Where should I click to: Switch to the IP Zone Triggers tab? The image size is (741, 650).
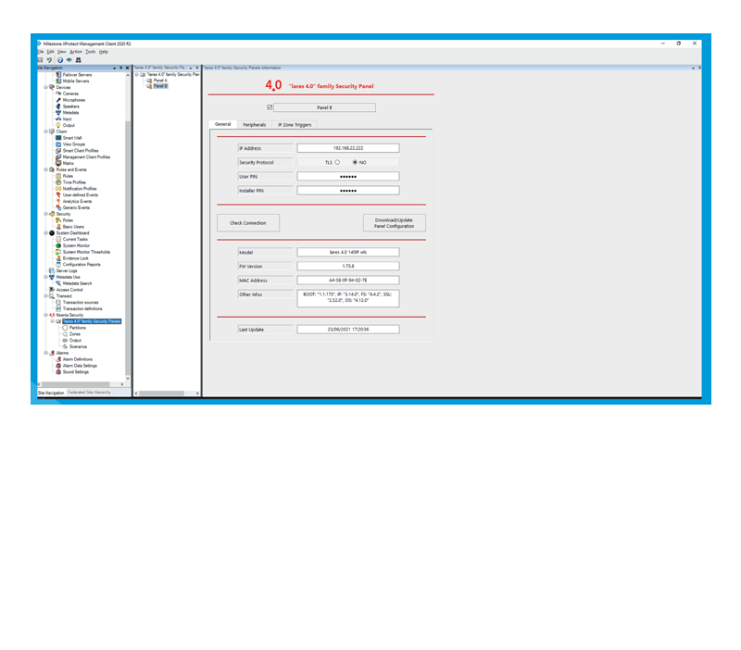tap(295, 125)
